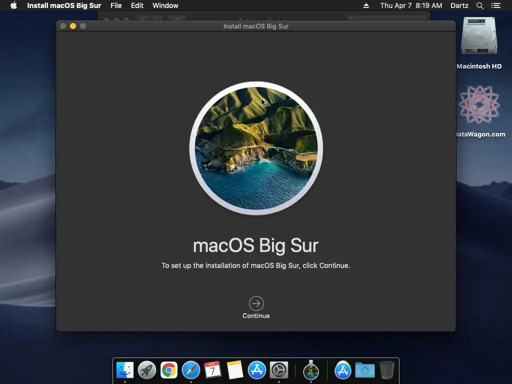Open the Applications folder in the Dock
This screenshot has height=384, width=512.
[343, 370]
